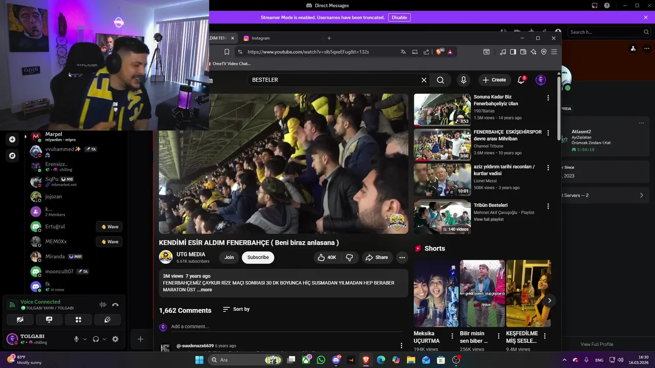The image size is (655, 368).
Task: Dislike the YouTube video
Action: tap(350, 258)
